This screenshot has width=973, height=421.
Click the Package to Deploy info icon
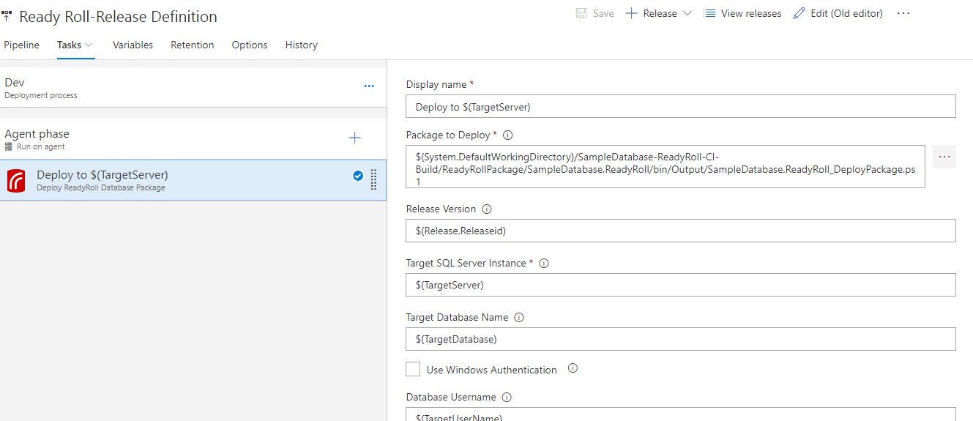click(x=508, y=135)
